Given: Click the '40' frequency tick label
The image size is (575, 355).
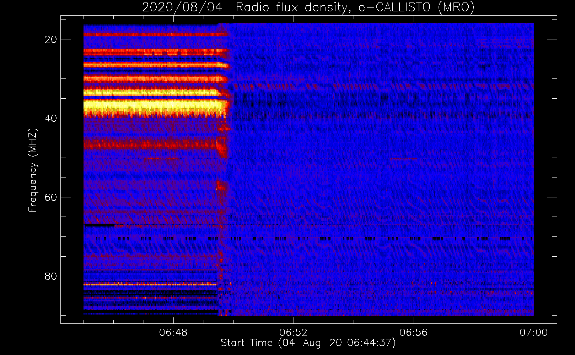Looking at the screenshot, I should pos(51,118).
